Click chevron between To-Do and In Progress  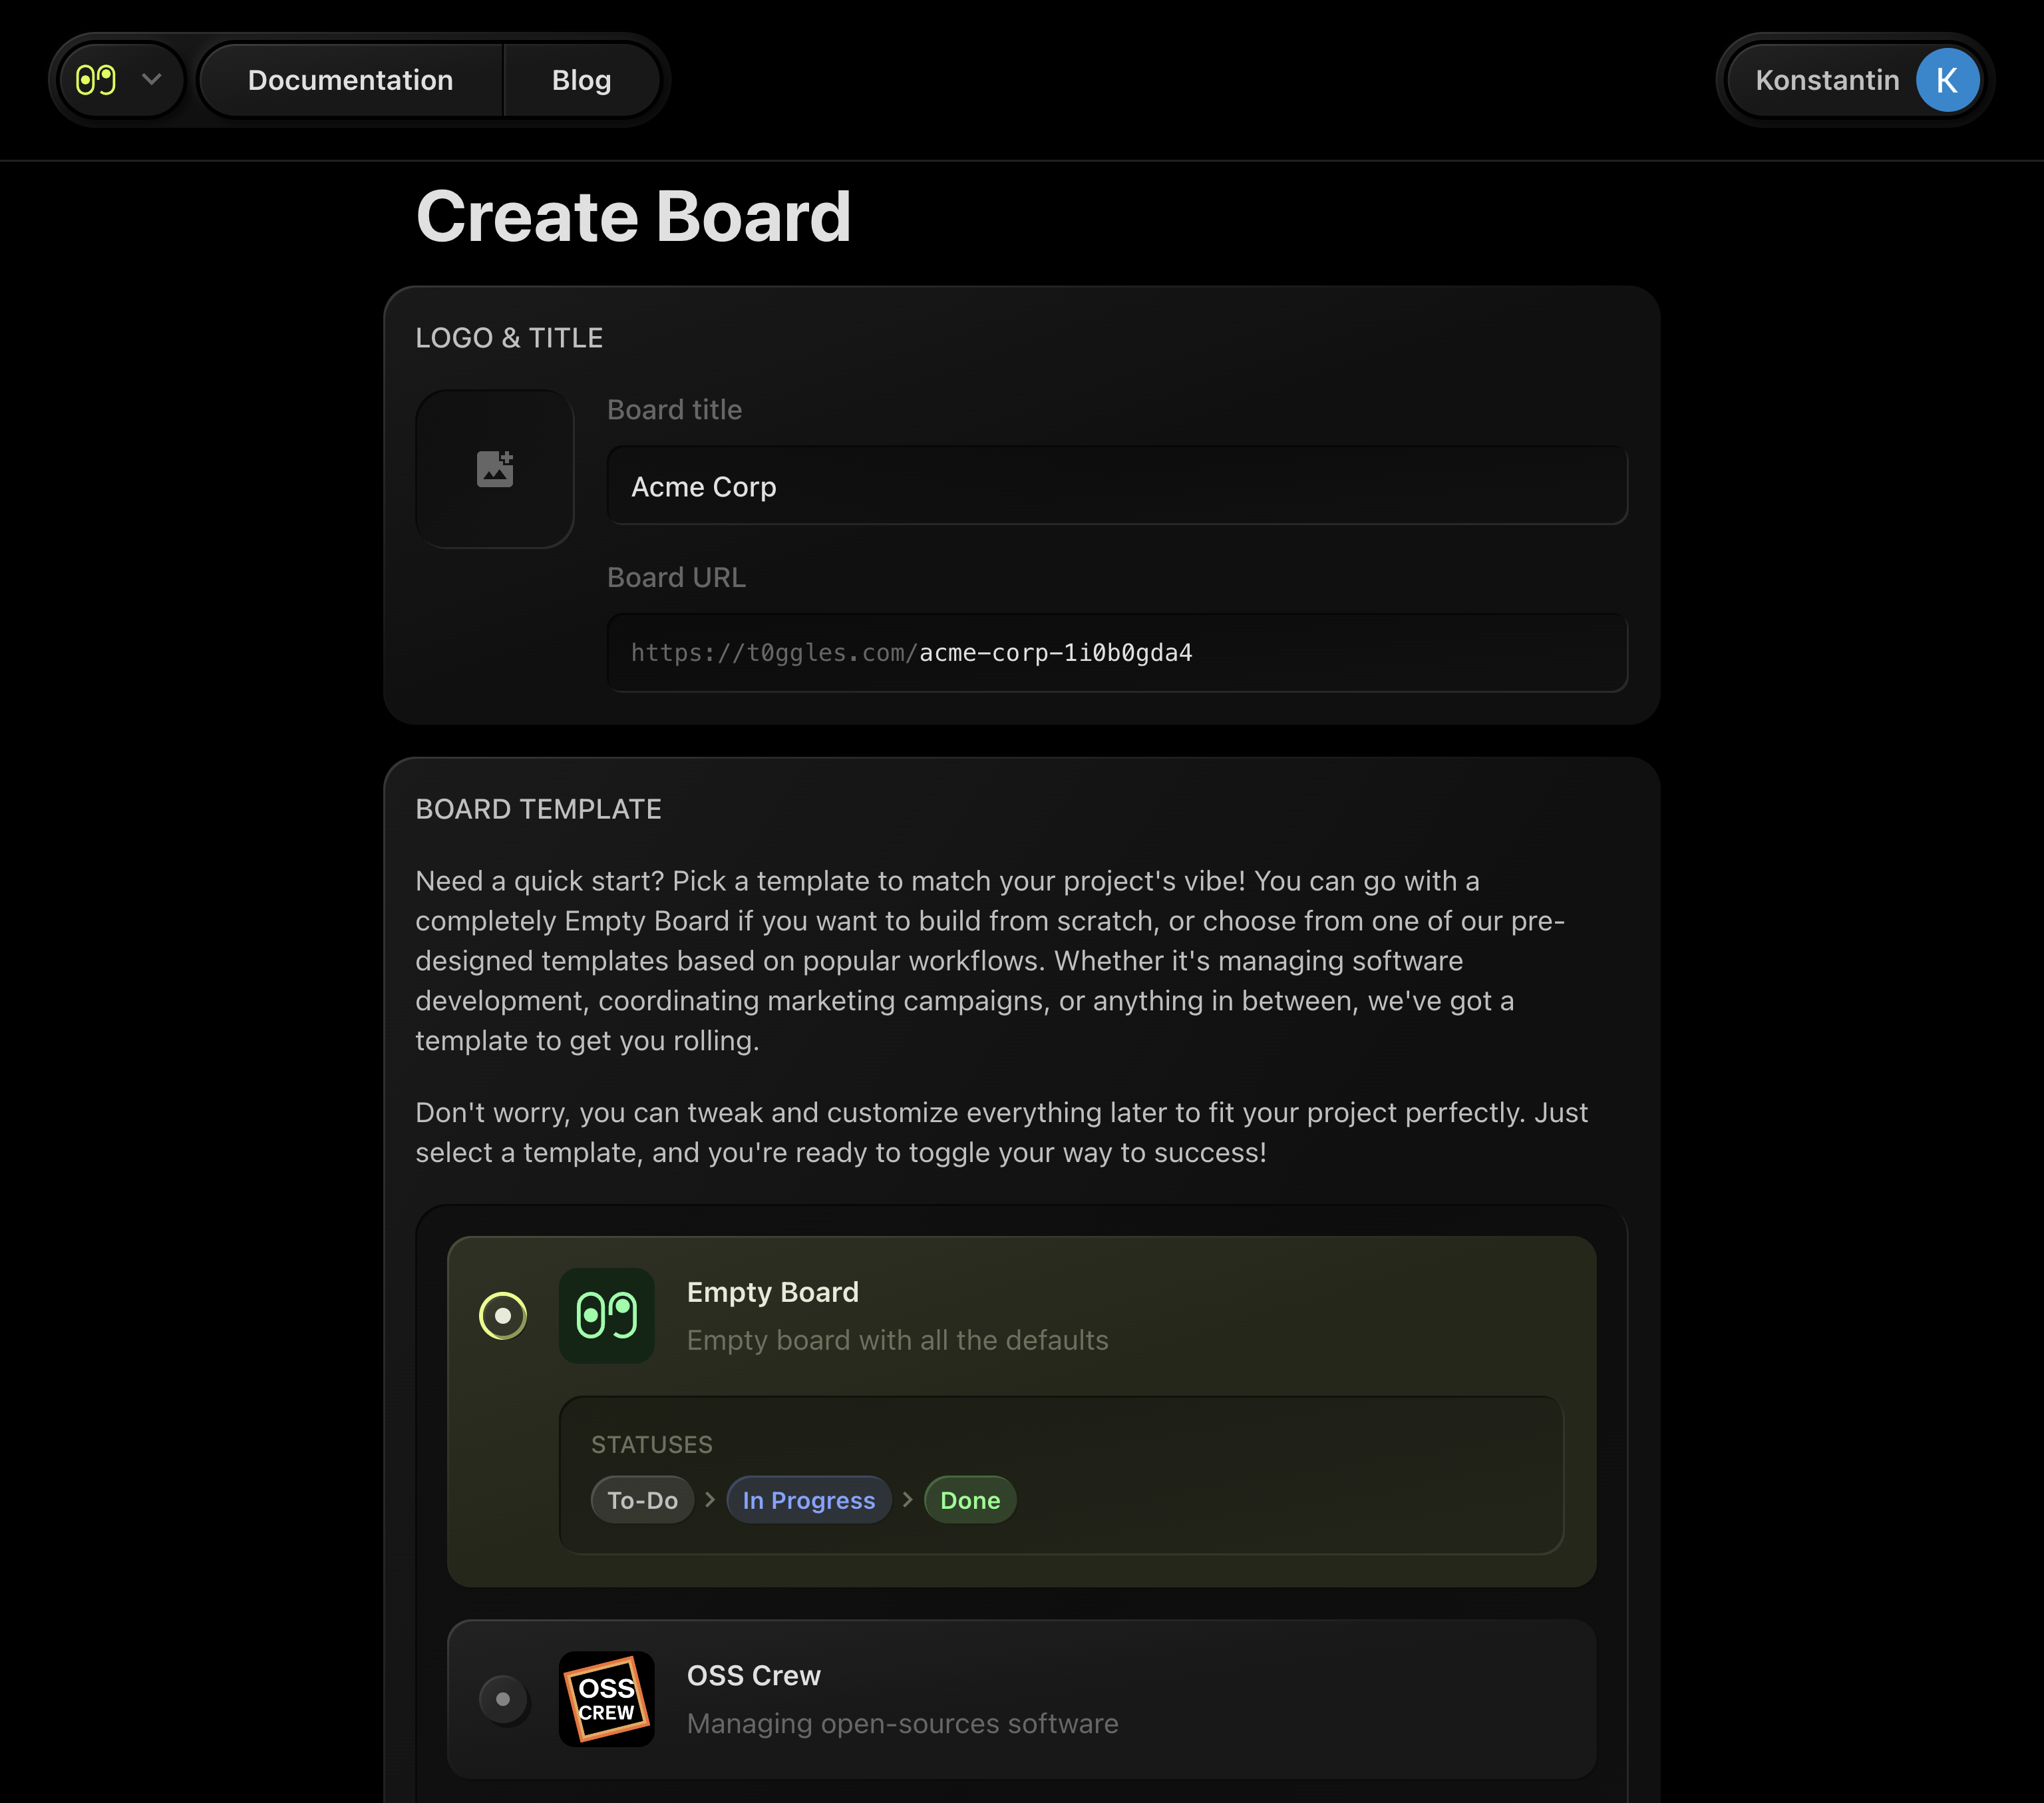click(x=710, y=1499)
